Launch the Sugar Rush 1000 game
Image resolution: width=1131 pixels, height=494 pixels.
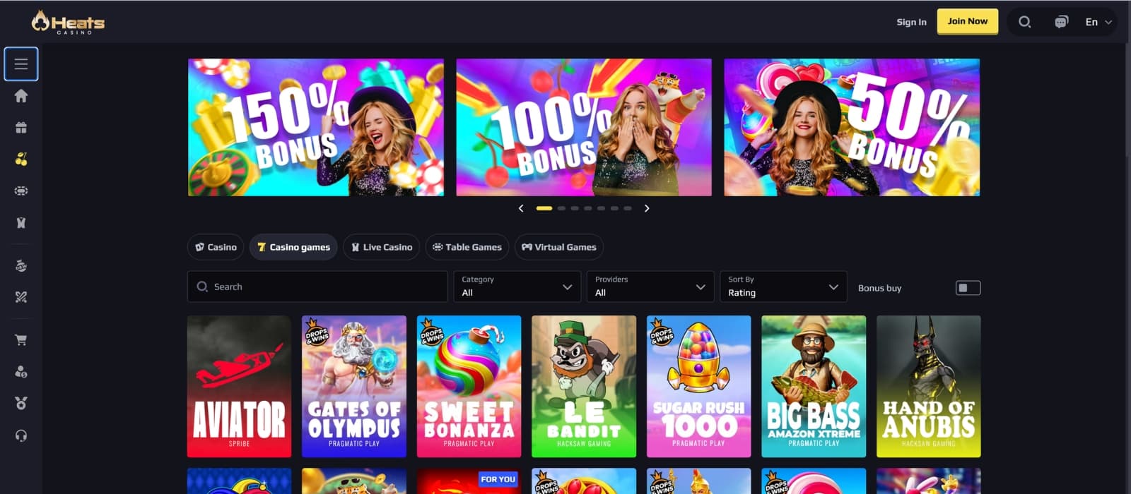pyautogui.click(x=698, y=386)
